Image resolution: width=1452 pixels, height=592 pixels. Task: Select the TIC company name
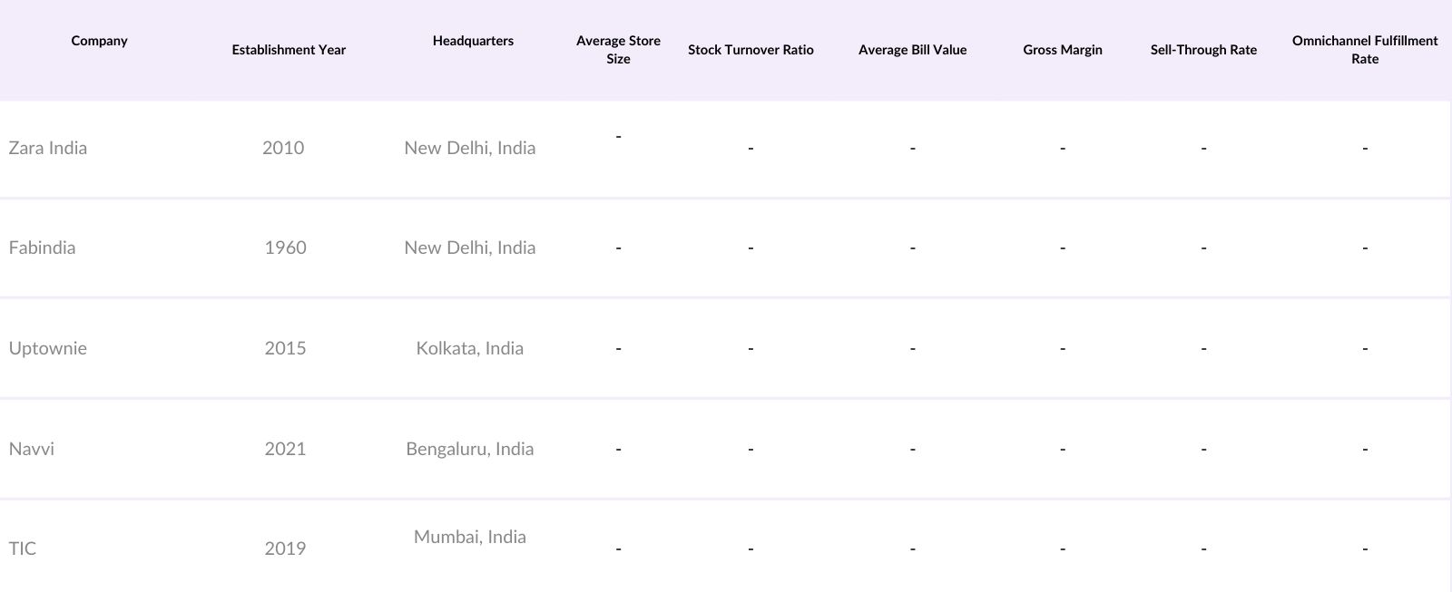(23, 548)
